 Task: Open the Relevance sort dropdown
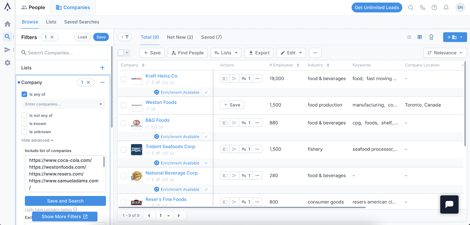pyautogui.click(x=445, y=53)
